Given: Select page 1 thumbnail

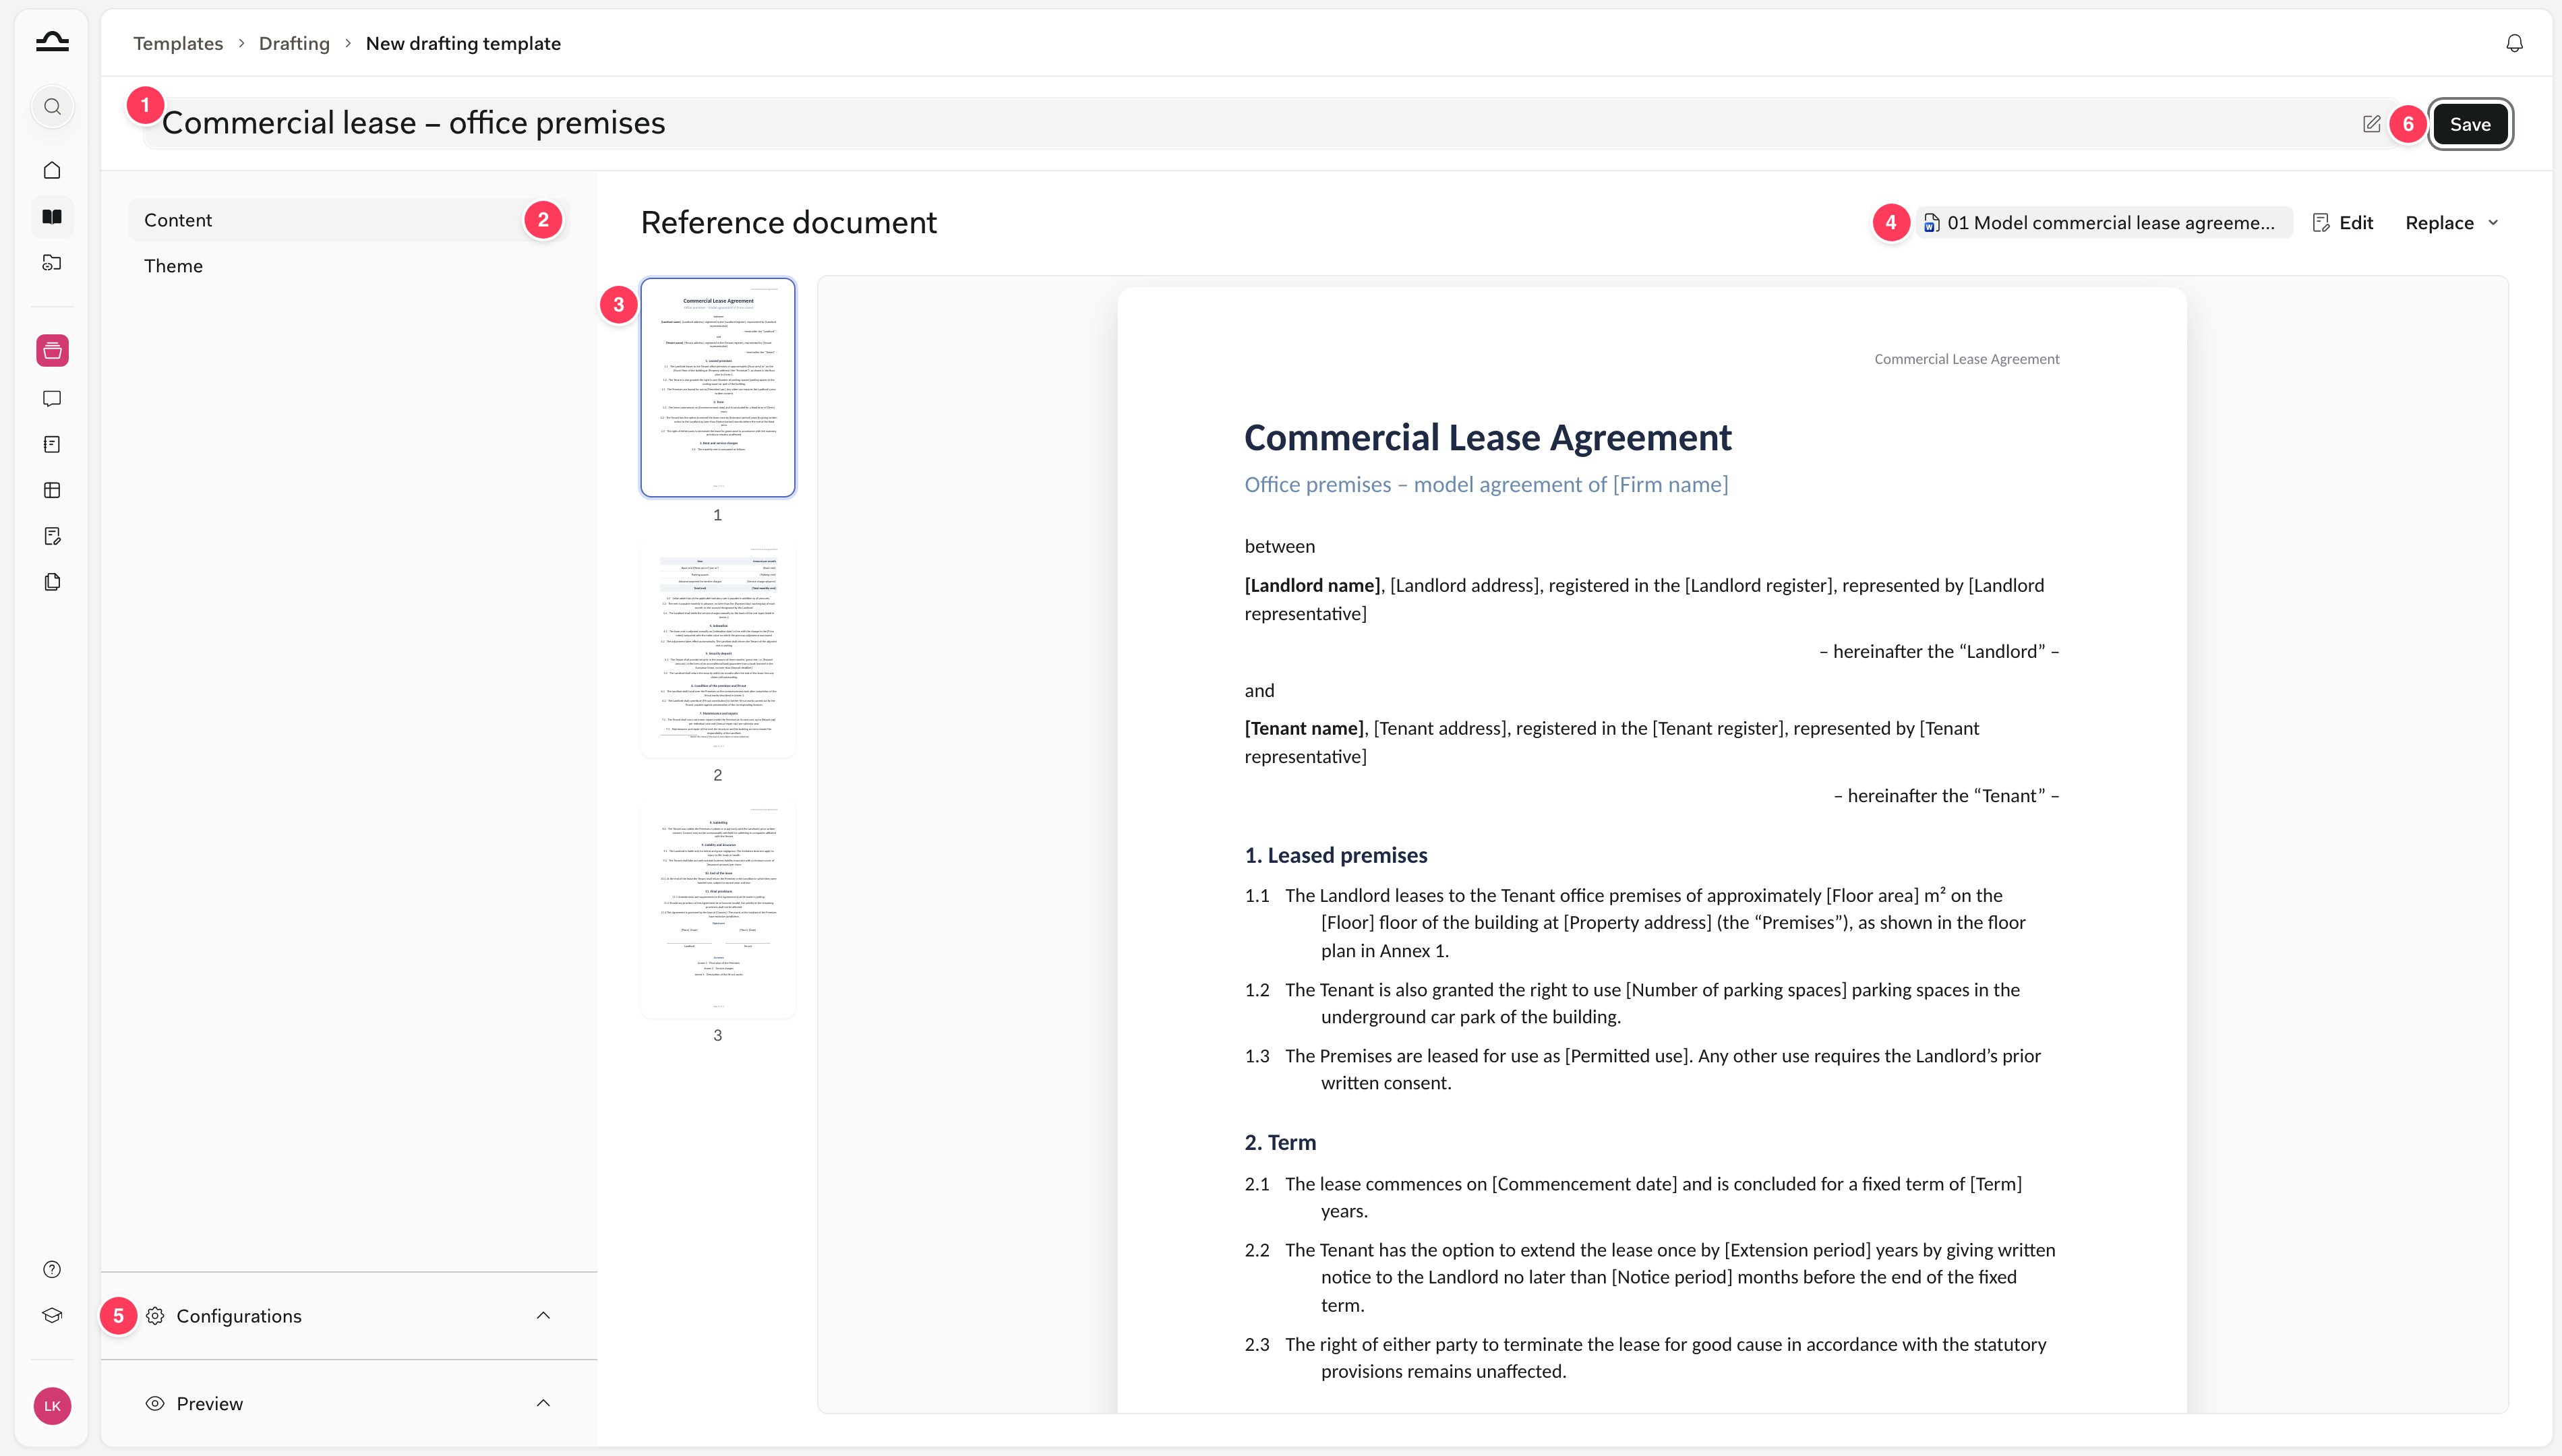Looking at the screenshot, I should 718,387.
